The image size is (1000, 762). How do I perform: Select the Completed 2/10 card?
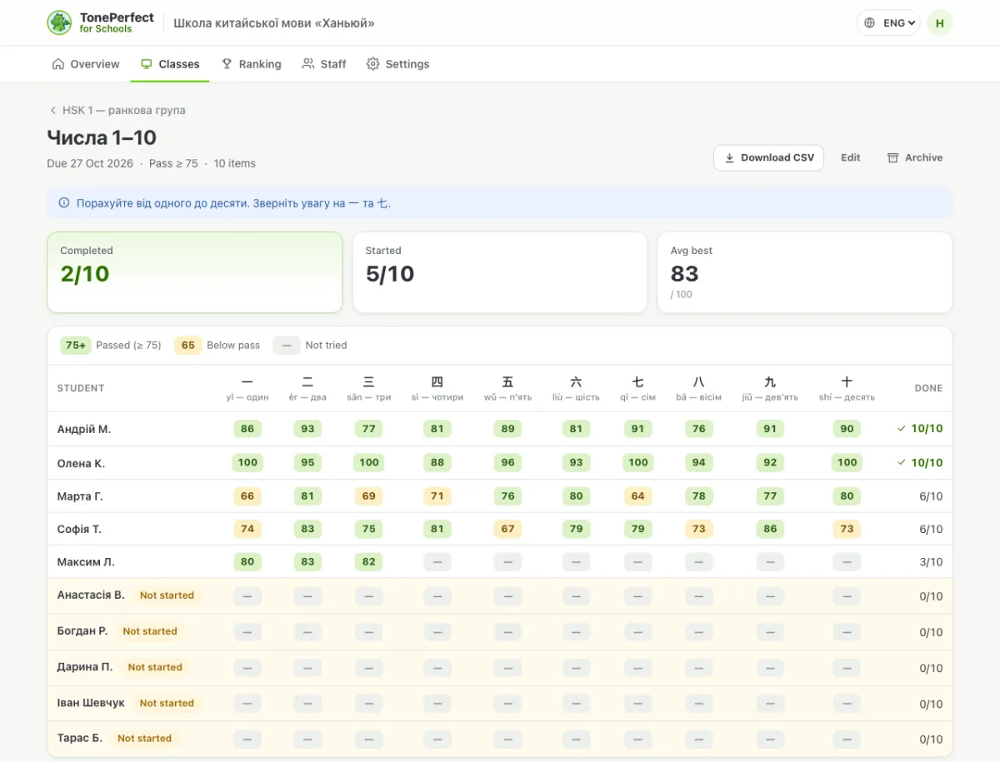pos(195,272)
